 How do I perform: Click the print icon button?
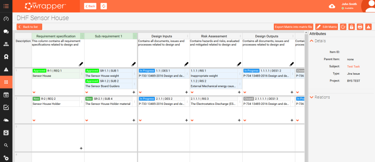[x=360, y=27]
